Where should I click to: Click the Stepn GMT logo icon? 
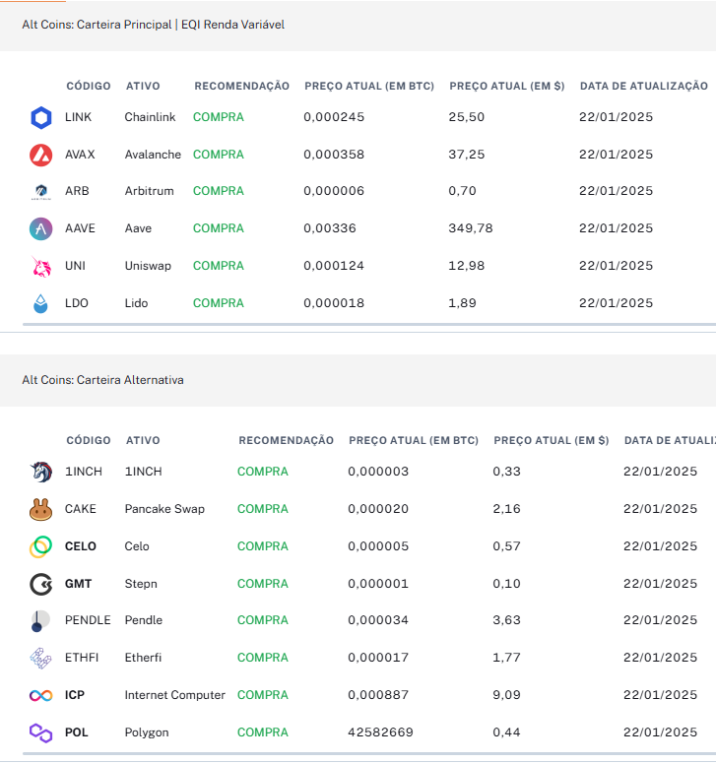coord(41,584)
